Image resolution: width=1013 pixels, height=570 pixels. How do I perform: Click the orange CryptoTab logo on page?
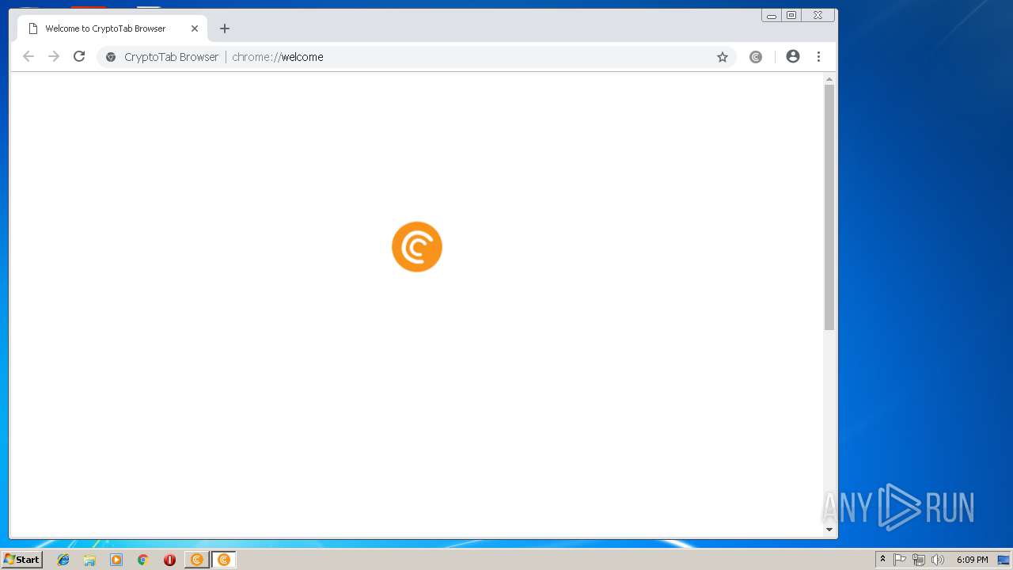click(x=417, y=247)
